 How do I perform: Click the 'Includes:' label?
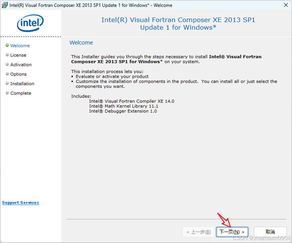pyautogui.click(x=81, y=96)
